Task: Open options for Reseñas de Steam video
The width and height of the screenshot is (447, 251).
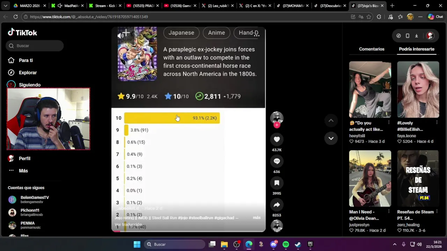Action: [437, 212]
